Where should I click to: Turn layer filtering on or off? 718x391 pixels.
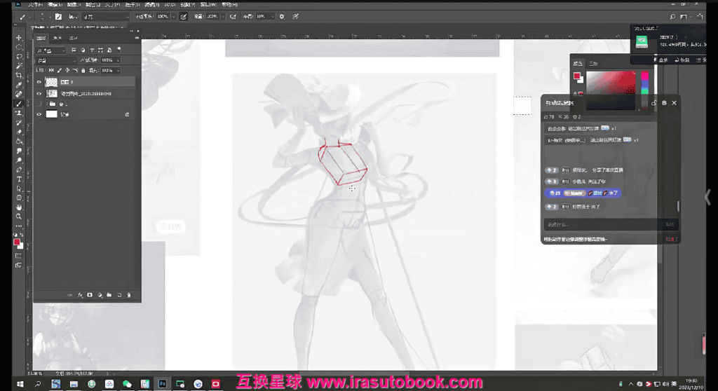pos(119,50)
